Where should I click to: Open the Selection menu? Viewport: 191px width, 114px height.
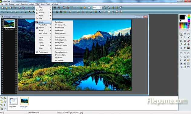pyautogui.click(x=24, y=4)
